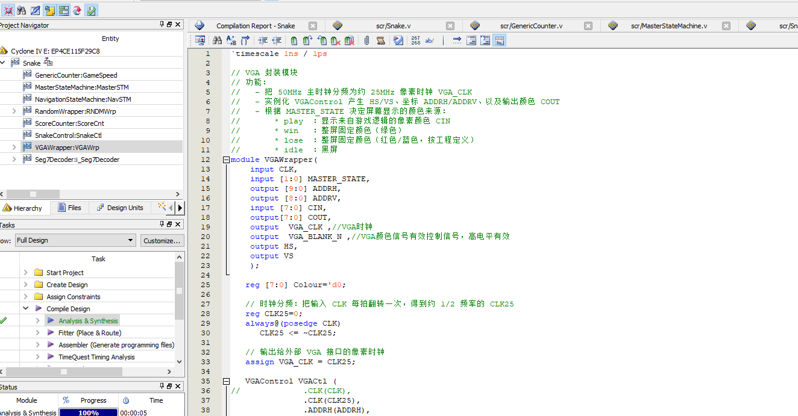The image size is (798, 416).
Task: Open the Design Units tab
Action: click(120, 208)
